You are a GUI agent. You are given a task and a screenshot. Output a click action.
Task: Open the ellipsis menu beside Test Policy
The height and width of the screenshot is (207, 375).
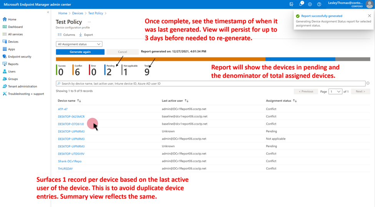click(x=89, y=22)
